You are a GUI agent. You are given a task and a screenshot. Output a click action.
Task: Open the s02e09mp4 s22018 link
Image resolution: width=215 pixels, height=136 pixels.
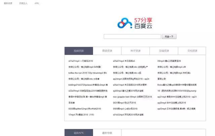[88, 91]
